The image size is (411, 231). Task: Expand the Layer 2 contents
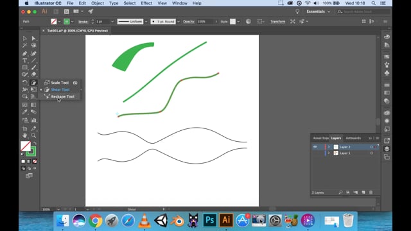pos(329,147)
